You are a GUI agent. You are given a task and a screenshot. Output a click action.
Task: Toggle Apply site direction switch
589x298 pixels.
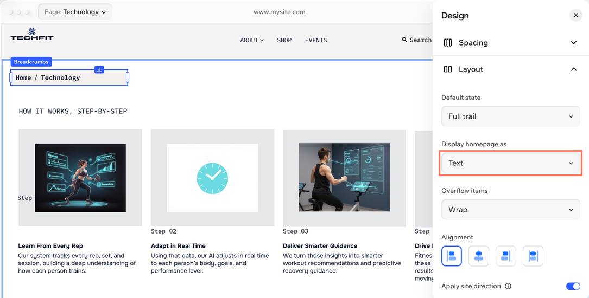pos(573,287)
